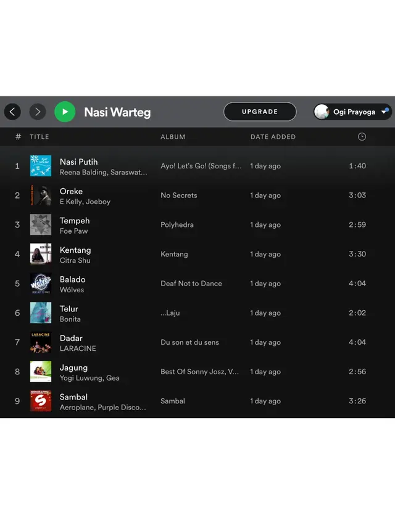395x526 pixels.
Task: Open artist E Kelly, Joeboy
Action: pyautogui.click(x=85, y=202)
